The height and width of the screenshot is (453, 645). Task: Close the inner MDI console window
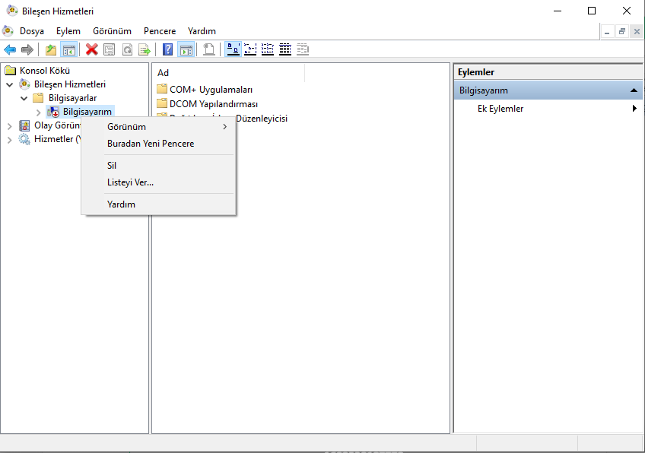pos(637,32)
